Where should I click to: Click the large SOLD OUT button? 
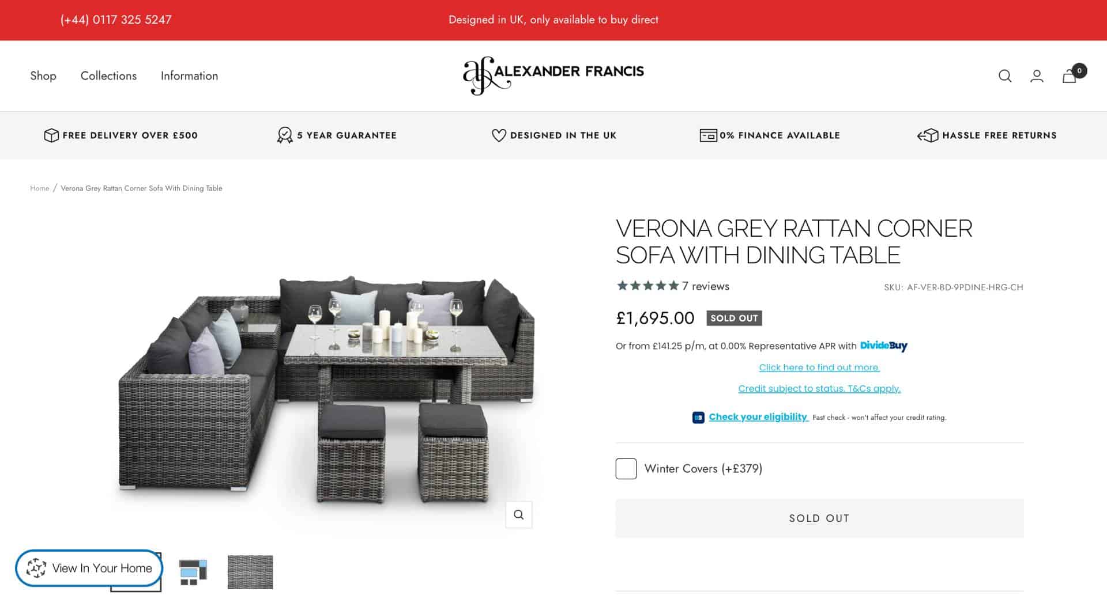point(819,518)
